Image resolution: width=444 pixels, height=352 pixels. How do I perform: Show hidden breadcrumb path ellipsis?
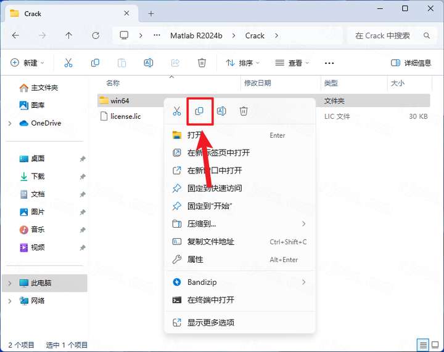(157, 36)
